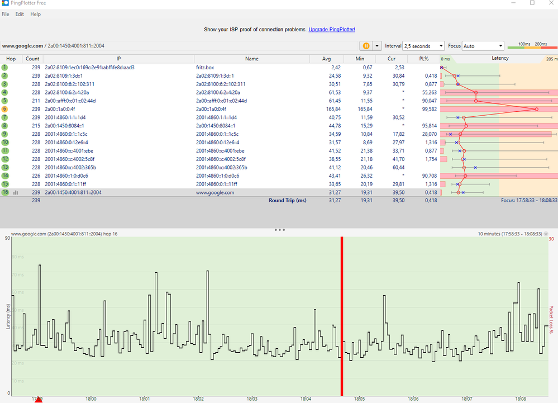Open the File menu
The width and height of the screenshot is (558, 403).
coord(6,14)
